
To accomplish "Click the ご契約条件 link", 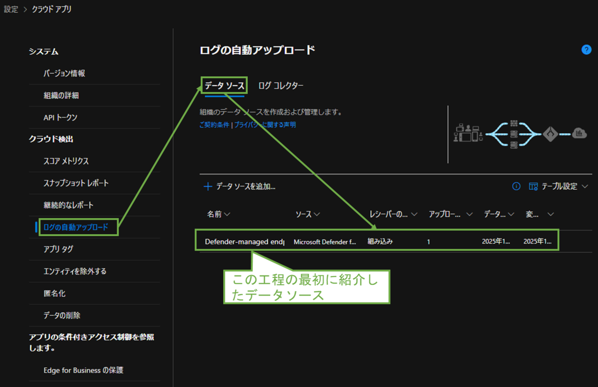I will pyautogui.click(x=214, y=125).
